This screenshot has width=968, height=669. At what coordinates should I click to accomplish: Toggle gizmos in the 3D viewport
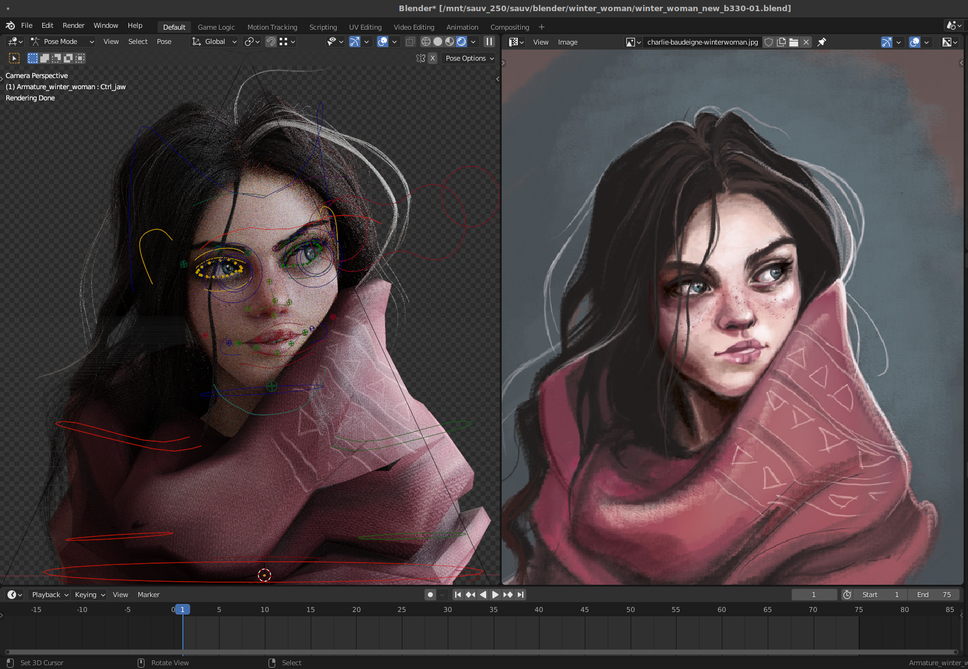click(355, 42)
